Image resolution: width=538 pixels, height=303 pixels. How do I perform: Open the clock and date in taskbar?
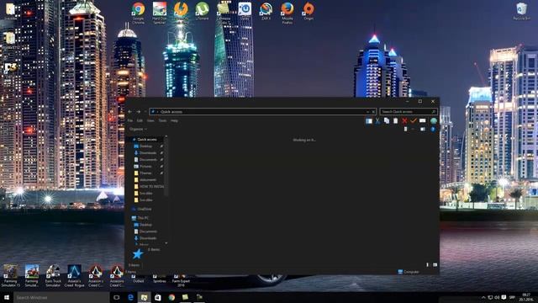(x=526, y=297)
